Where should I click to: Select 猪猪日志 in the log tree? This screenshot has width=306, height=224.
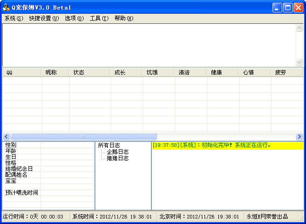coord(117,158)
